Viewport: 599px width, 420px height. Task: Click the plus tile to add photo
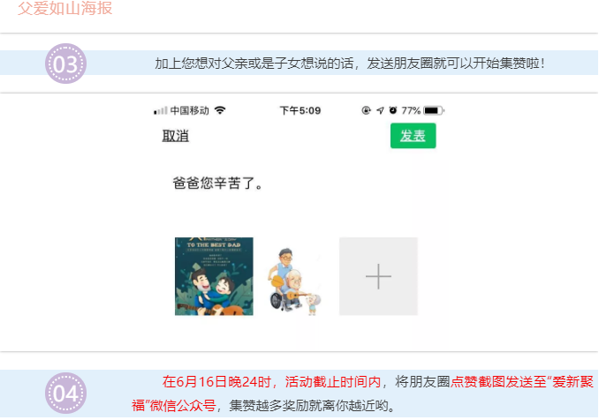tap(378, 276)
